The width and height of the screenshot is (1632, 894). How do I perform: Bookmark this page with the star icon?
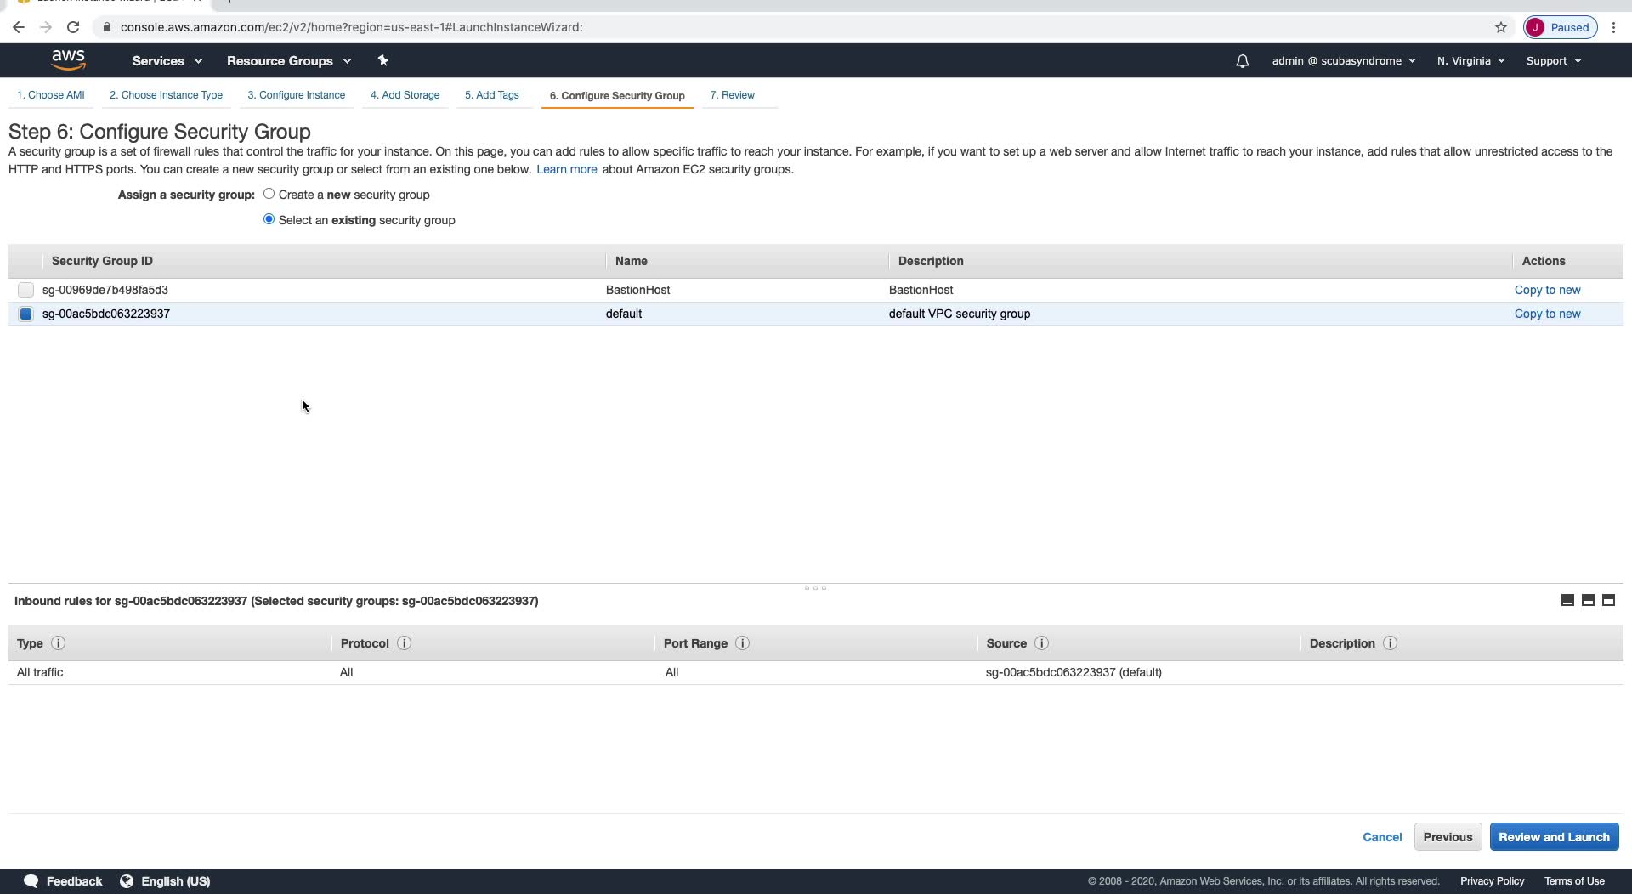point(1501,27)
